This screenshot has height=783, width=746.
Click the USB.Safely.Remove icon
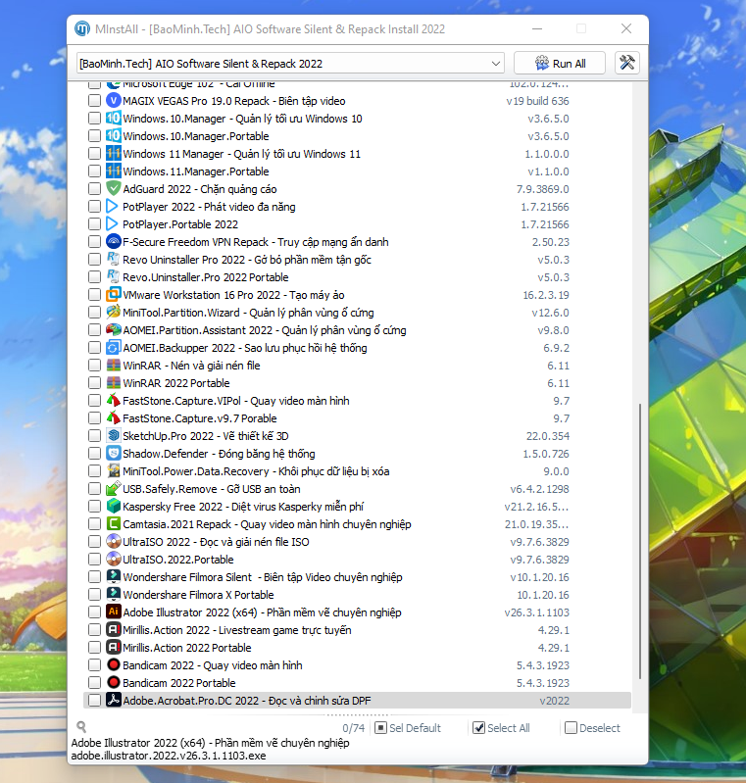[x=114, y=488]
